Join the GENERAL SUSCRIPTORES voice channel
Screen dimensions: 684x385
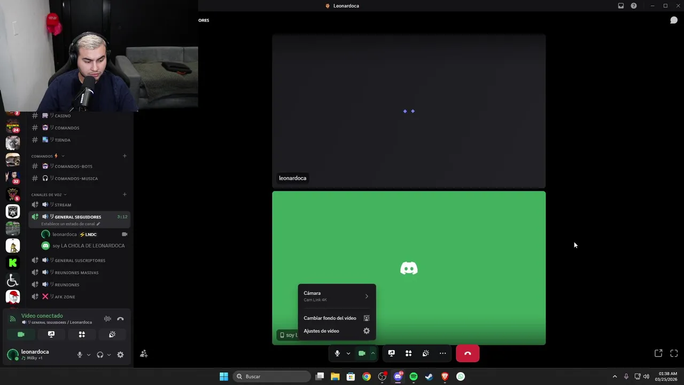coord(79,260)
